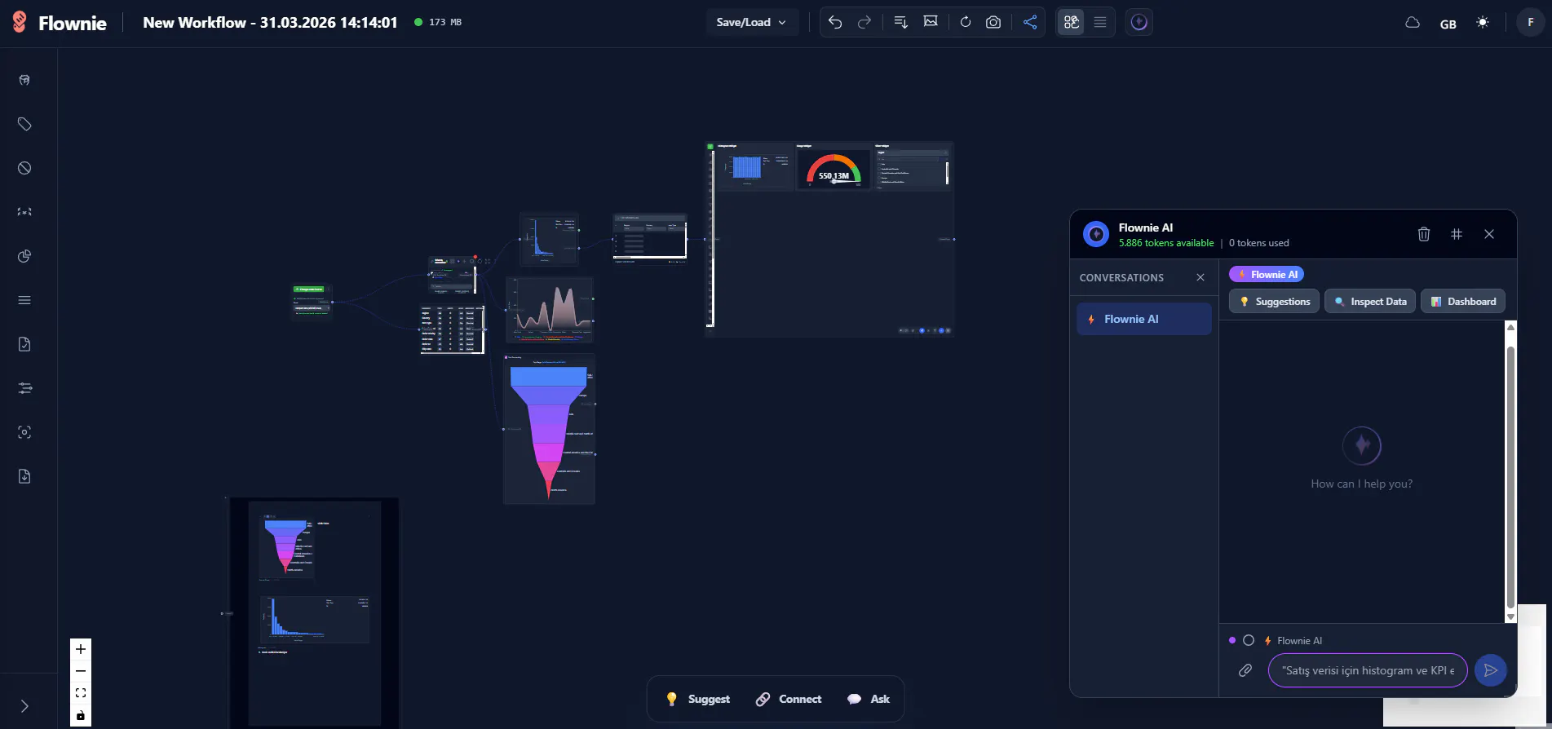Viewport: 1552px width, 729px height.
Task: Click the redo arrow in the toolbar
Action: click(864, 22)
